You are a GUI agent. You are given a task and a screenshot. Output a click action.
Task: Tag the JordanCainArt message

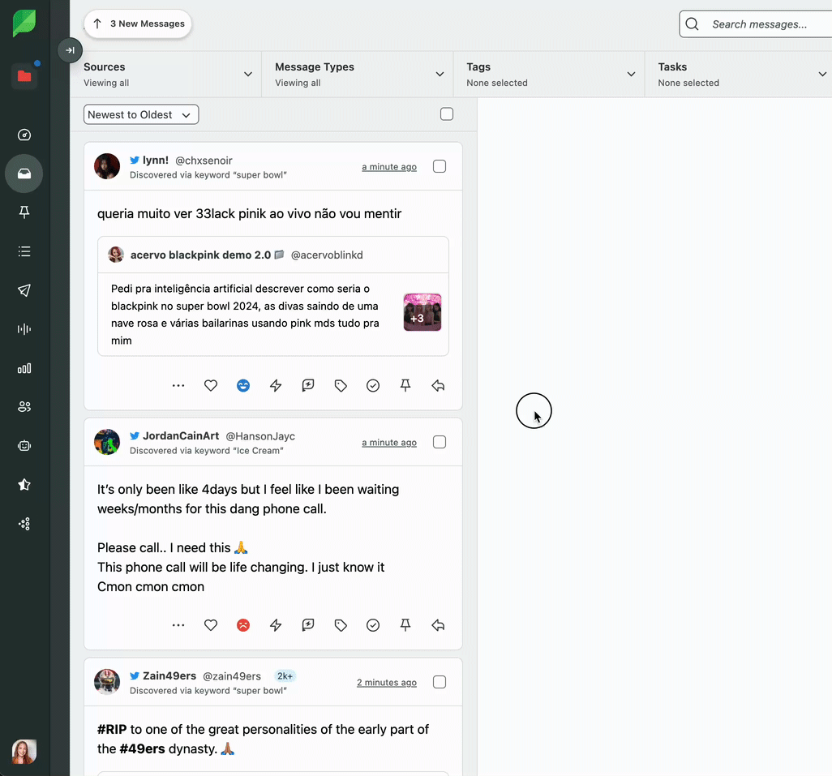coord(341,625)
